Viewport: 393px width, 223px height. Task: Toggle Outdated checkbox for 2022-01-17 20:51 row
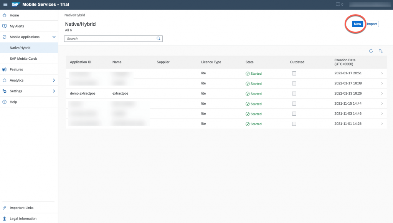pyautogui.click(x=294, y=73)
